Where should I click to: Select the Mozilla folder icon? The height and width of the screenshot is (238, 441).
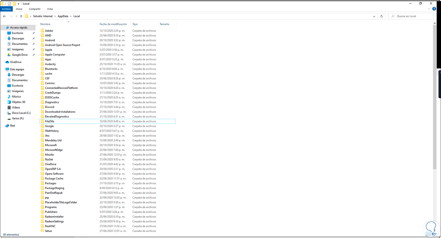(x=42, y=154)
